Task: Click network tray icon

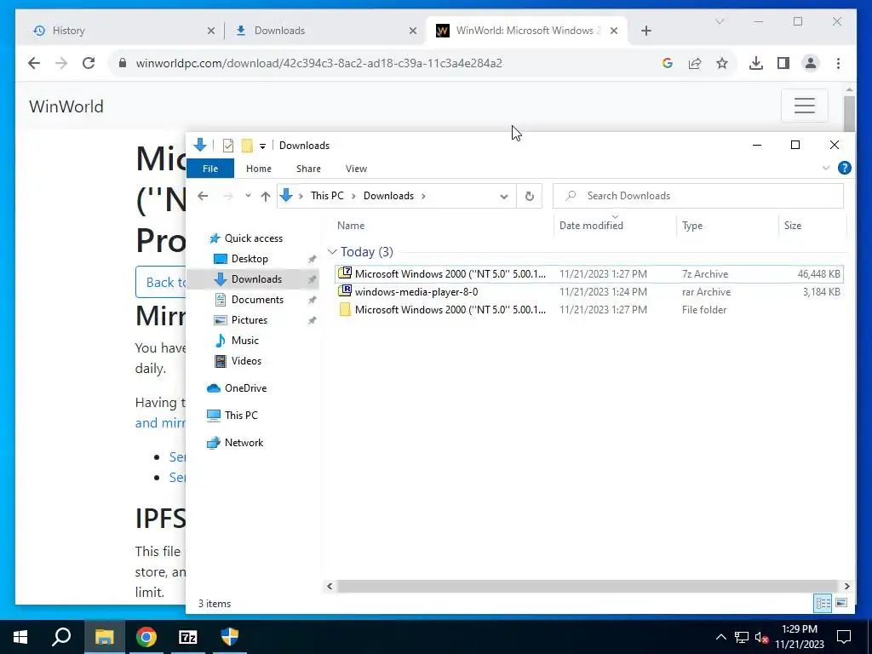Action: tap(742, 638)
